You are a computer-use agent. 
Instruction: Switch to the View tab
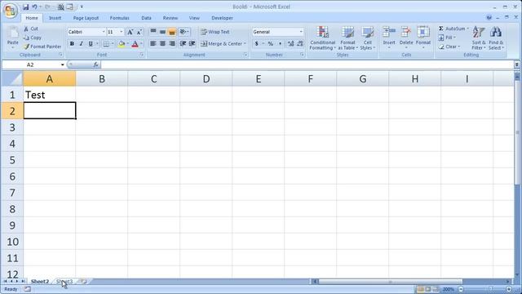(x=194, y=18)
